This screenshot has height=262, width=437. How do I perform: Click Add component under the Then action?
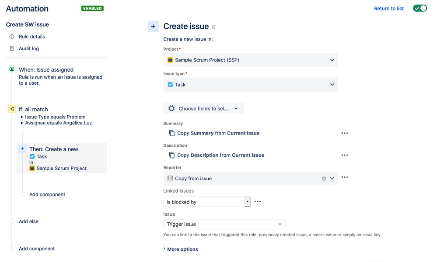[47, 194]
